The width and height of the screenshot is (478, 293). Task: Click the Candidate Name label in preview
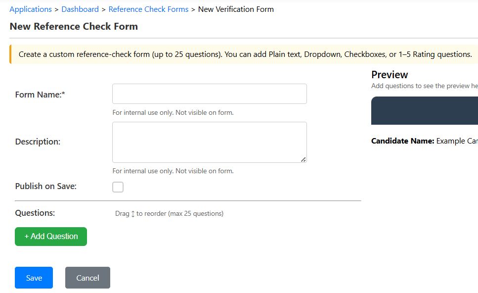tap(403, 141)
